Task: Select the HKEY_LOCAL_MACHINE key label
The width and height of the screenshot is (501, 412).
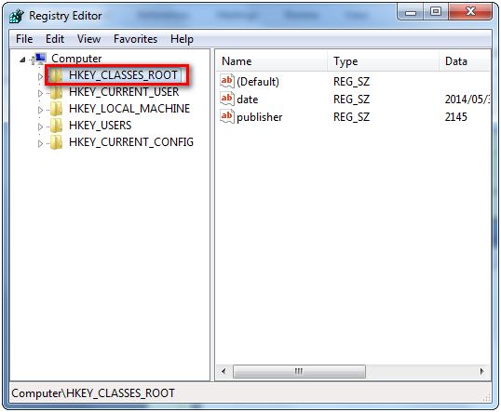Action: pyautogui.click(x=129, y=109)
